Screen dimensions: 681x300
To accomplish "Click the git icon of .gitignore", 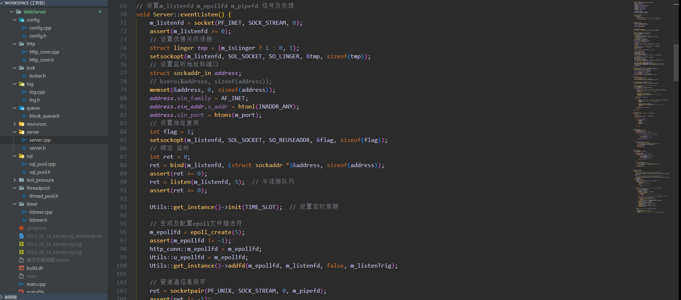I will [x=21, y=228].
